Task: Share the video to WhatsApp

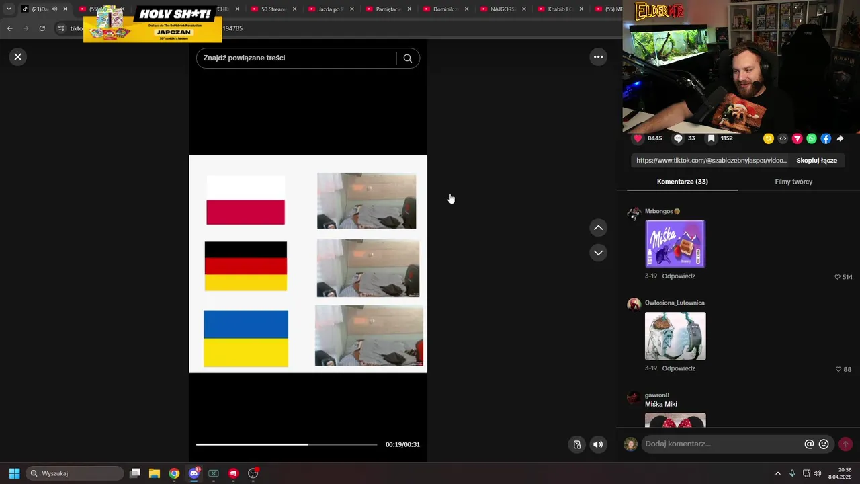Action: tap(812, 138)
